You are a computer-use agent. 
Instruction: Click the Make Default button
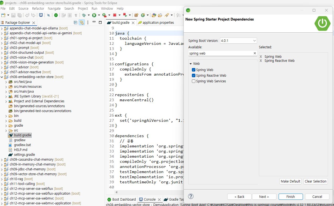[x=290, y=181]
